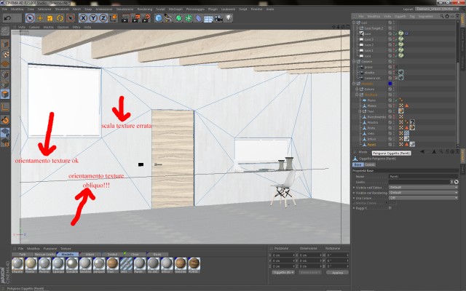Expand the Travi group
Screen dimensions: 466x291
[360, 111]
